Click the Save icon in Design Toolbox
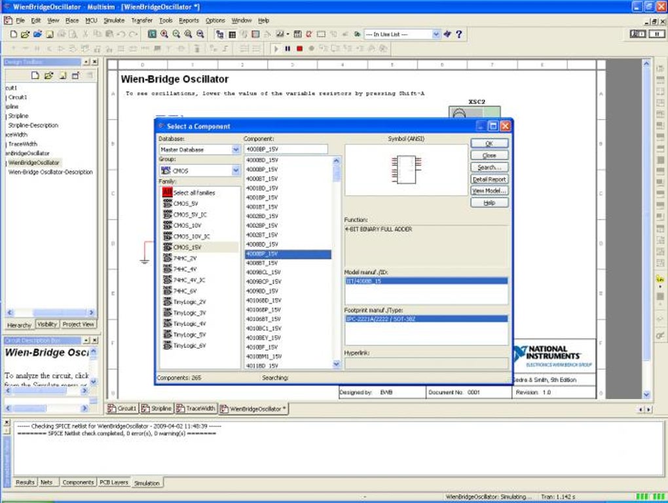 click(62, 76)
